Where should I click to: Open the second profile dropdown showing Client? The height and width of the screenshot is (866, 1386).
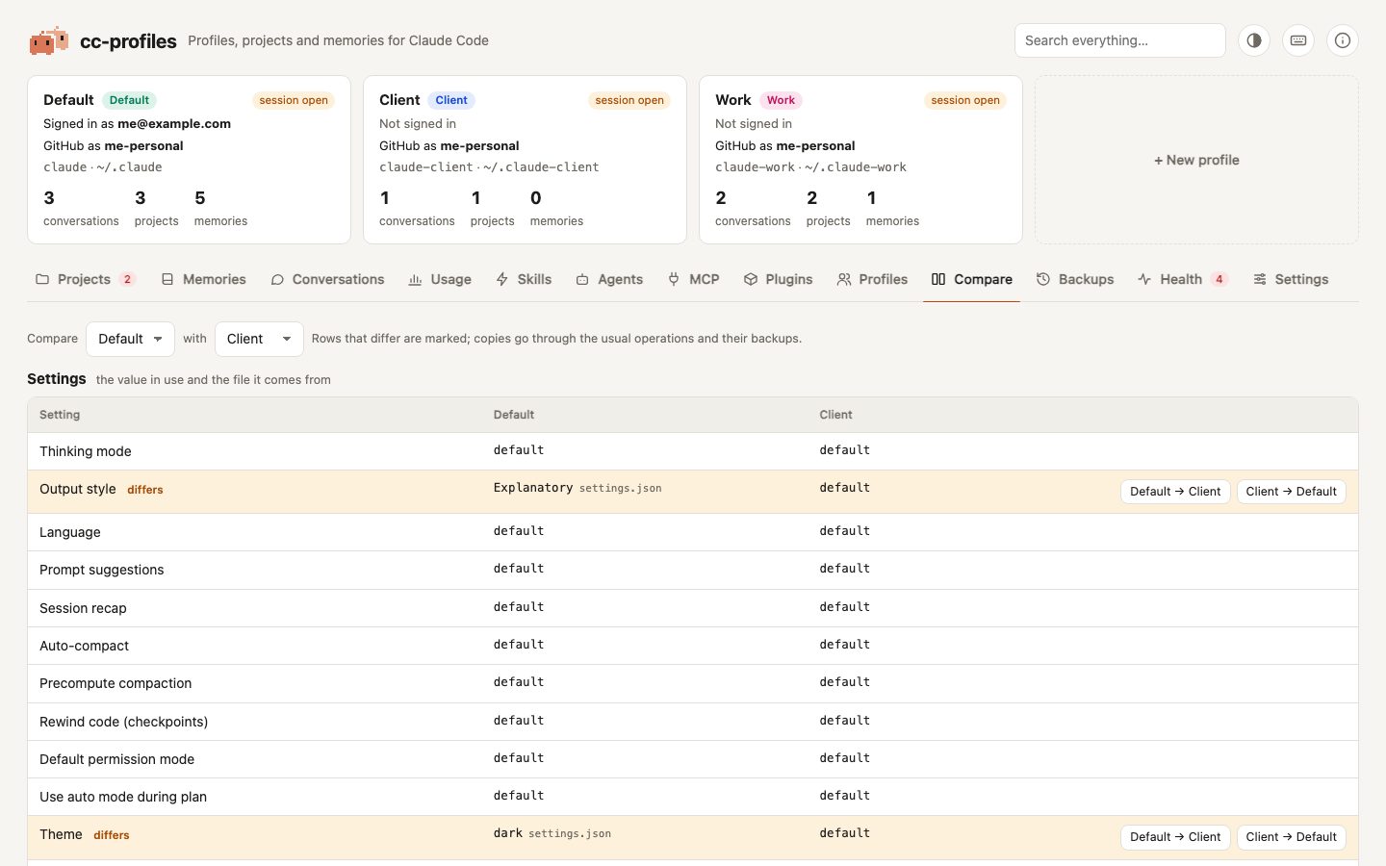point(259,339)
